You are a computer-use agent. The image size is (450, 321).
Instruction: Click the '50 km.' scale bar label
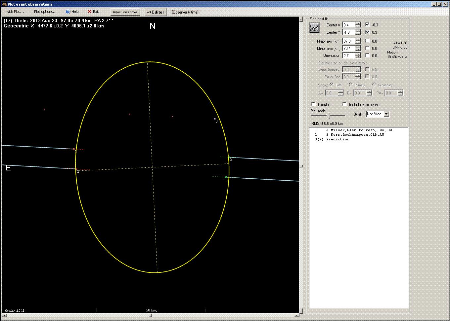152,310
